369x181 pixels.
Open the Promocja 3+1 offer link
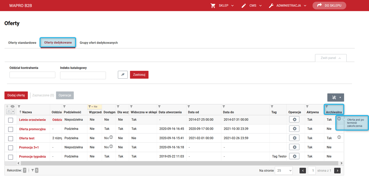(29, 148)
